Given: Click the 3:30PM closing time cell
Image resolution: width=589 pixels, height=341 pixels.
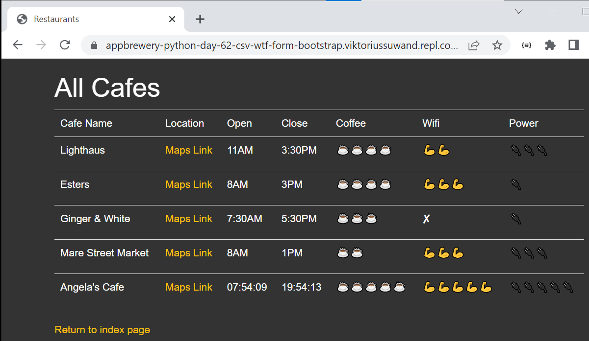Looking at the screenshot, I should 299,150.
